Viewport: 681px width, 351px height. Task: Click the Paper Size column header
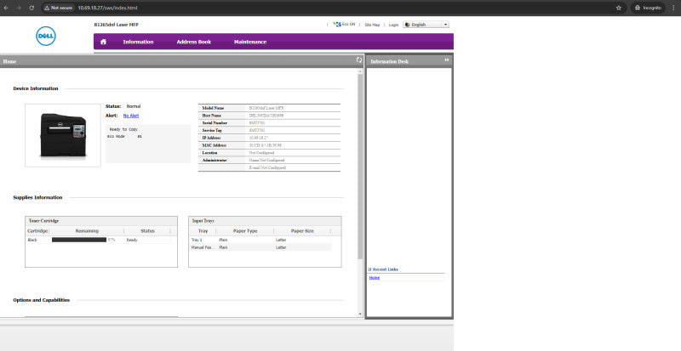click(302, 231)
